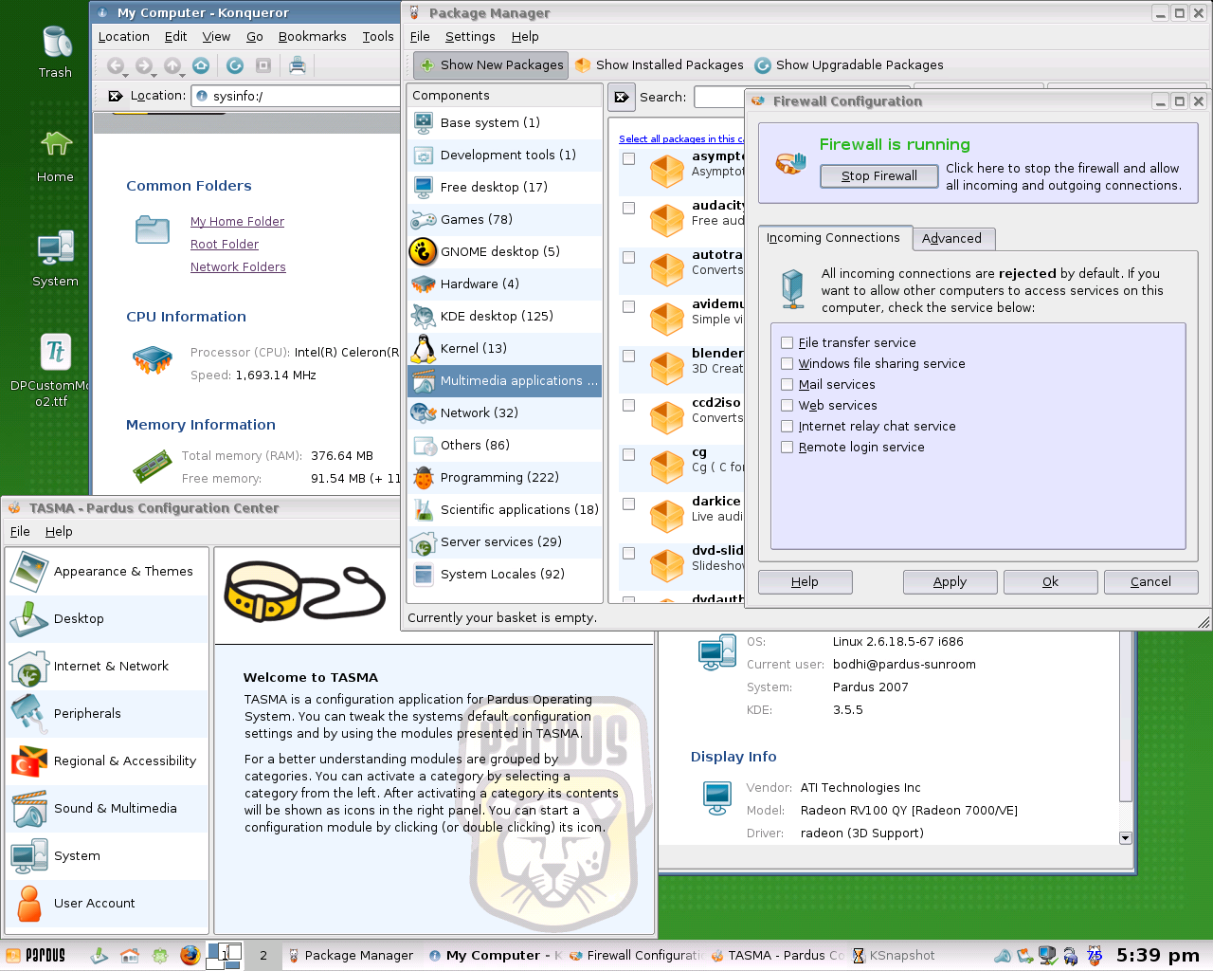Screen dimensions: 1213x971
Task: Select System category in TASMA
Action: click(x=107, y=856)
